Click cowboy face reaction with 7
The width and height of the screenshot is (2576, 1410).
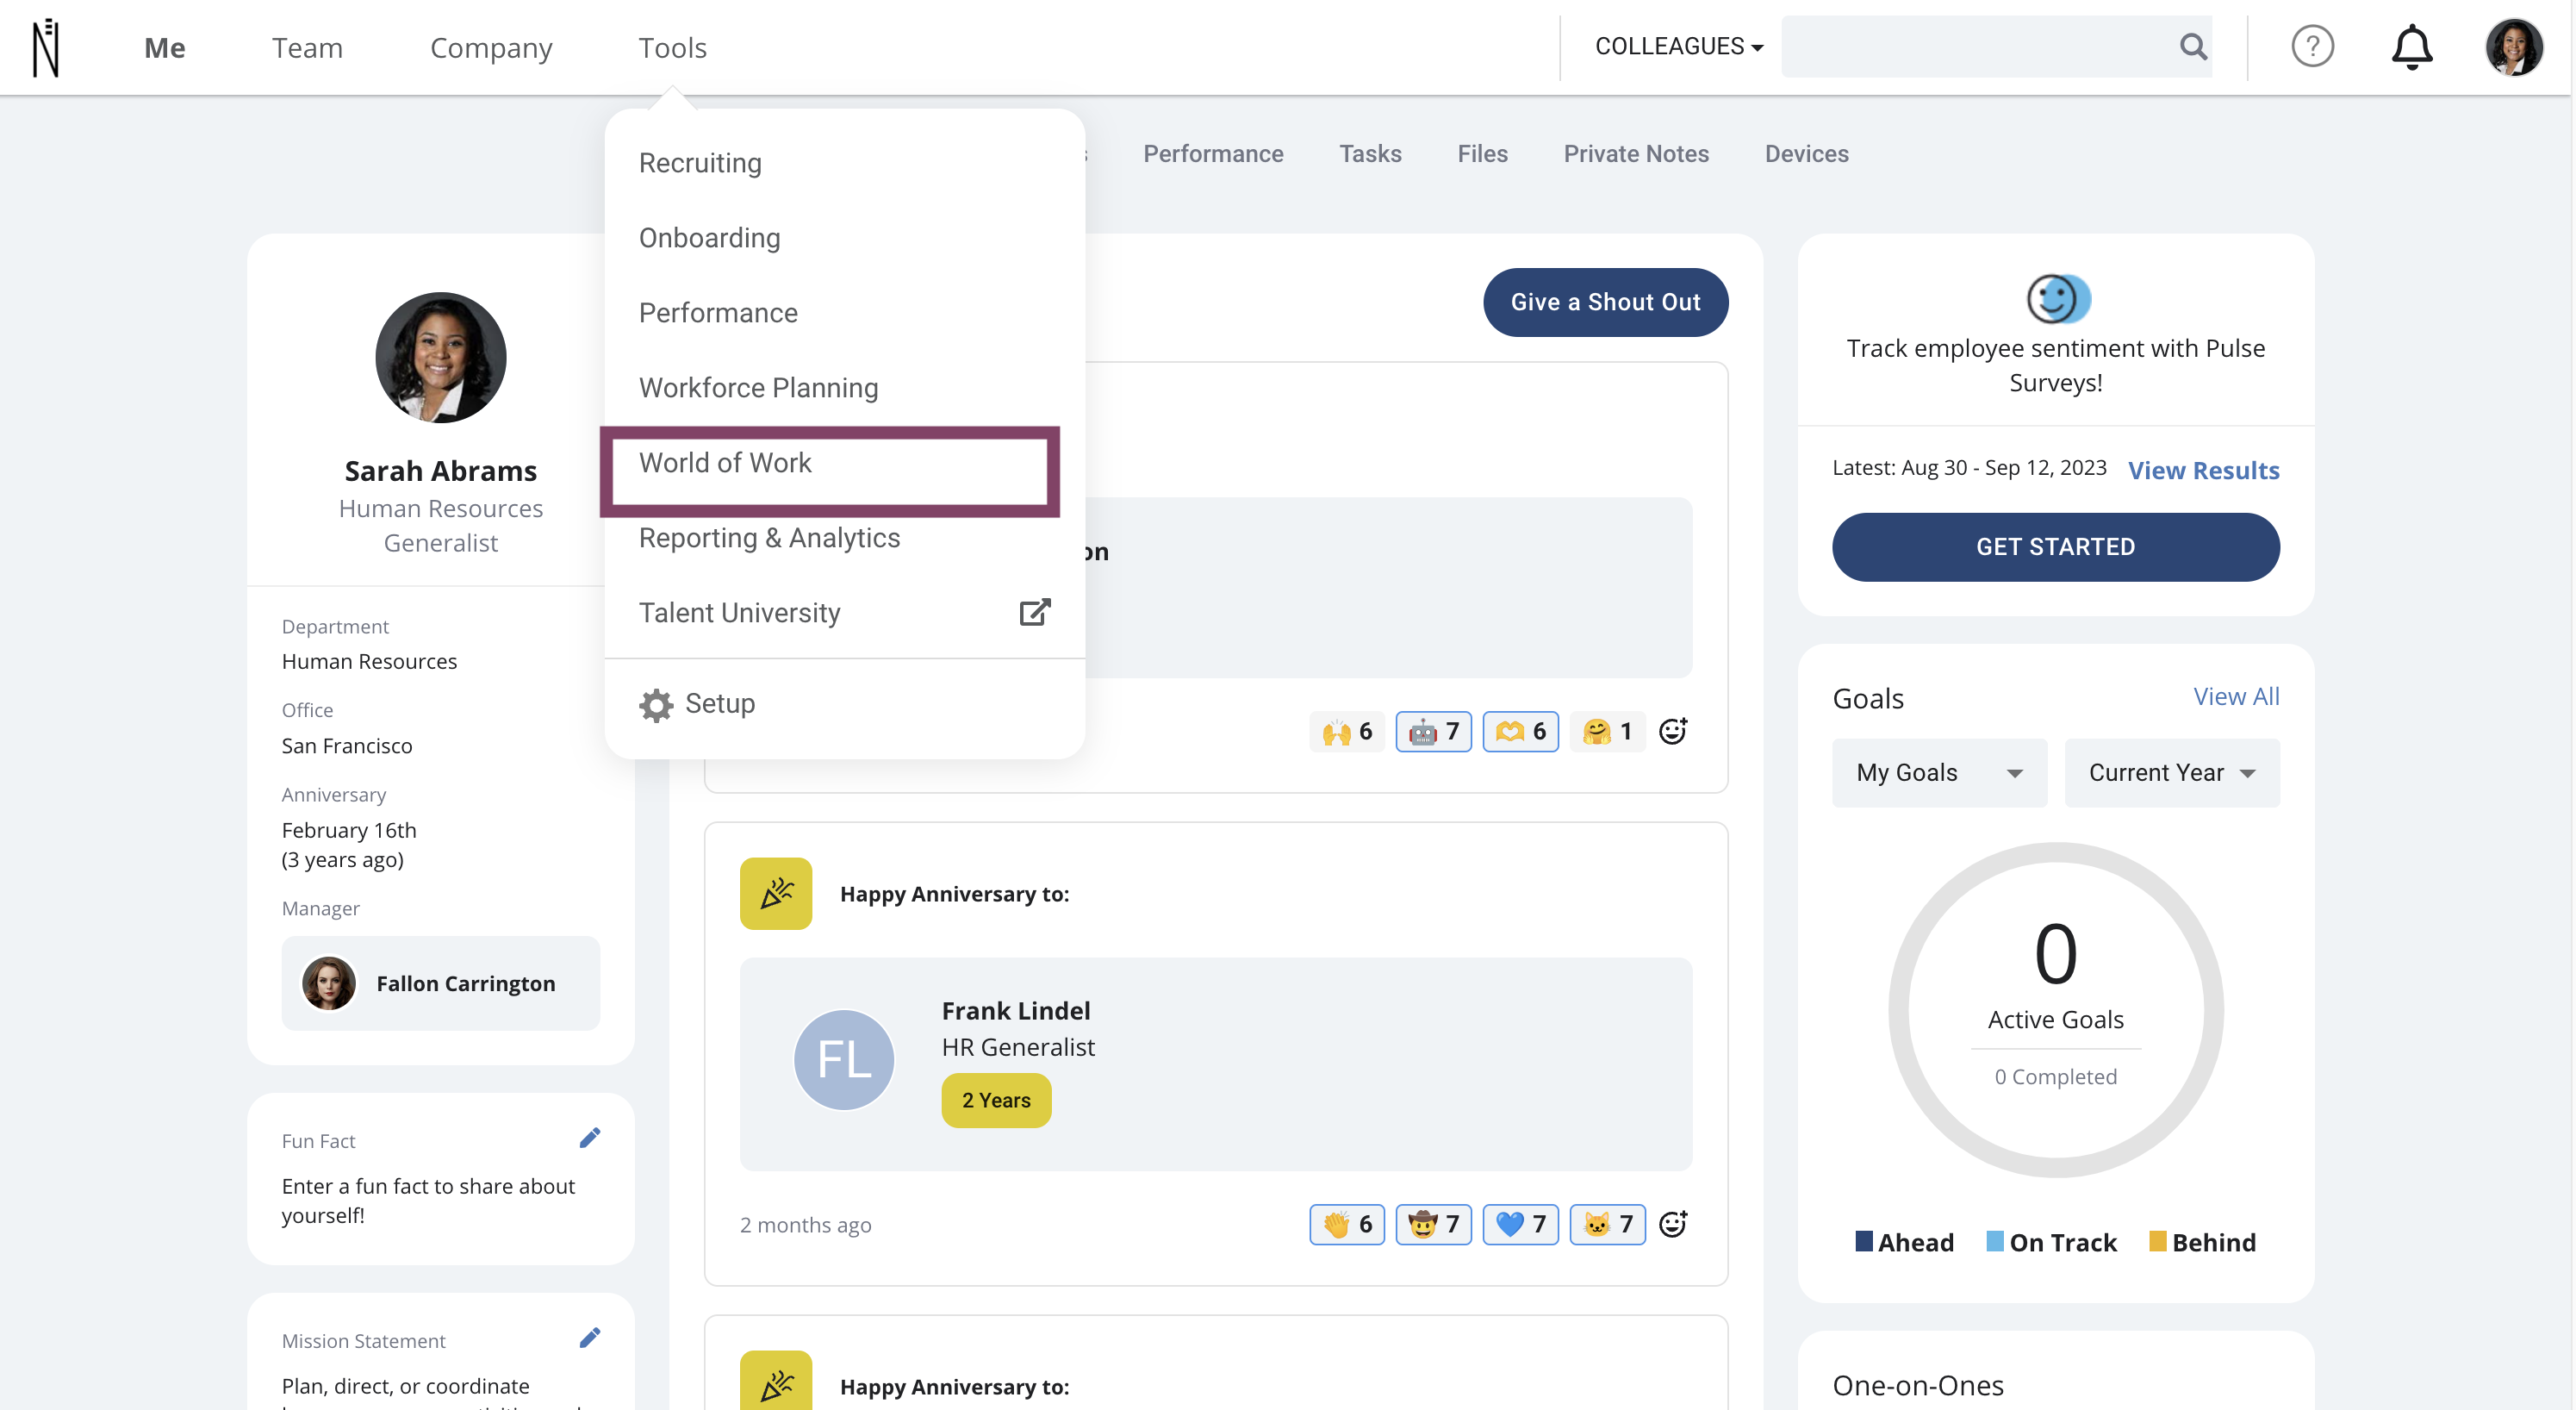pyautogui.click(x=1434, y=1224)
